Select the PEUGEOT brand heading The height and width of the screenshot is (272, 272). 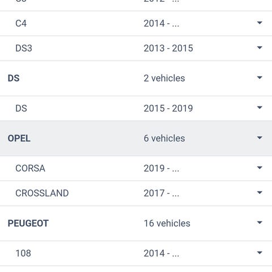pos(28,223)
